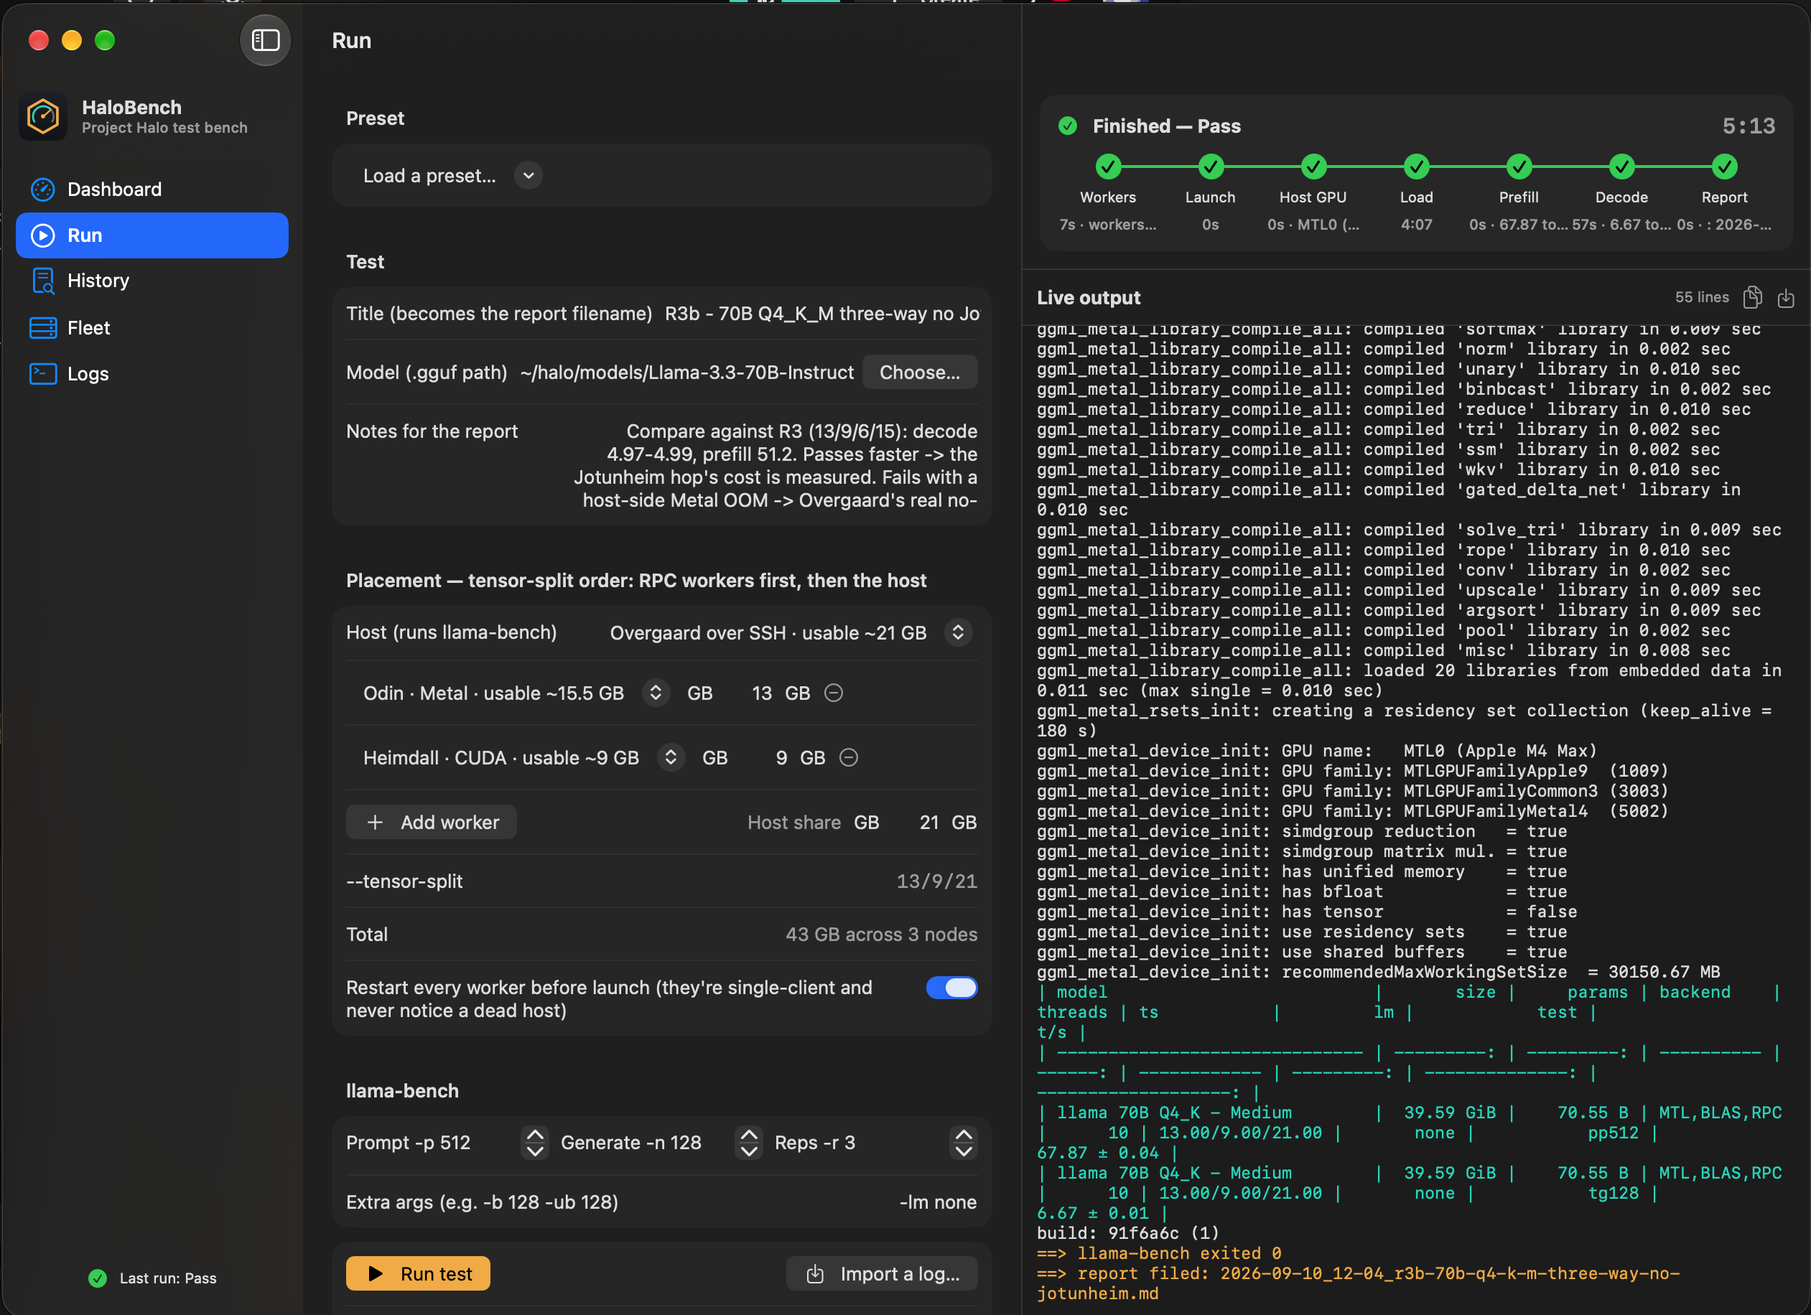Remove the Heimdall worker row
1811x1315 pixels.
point(848,758)
